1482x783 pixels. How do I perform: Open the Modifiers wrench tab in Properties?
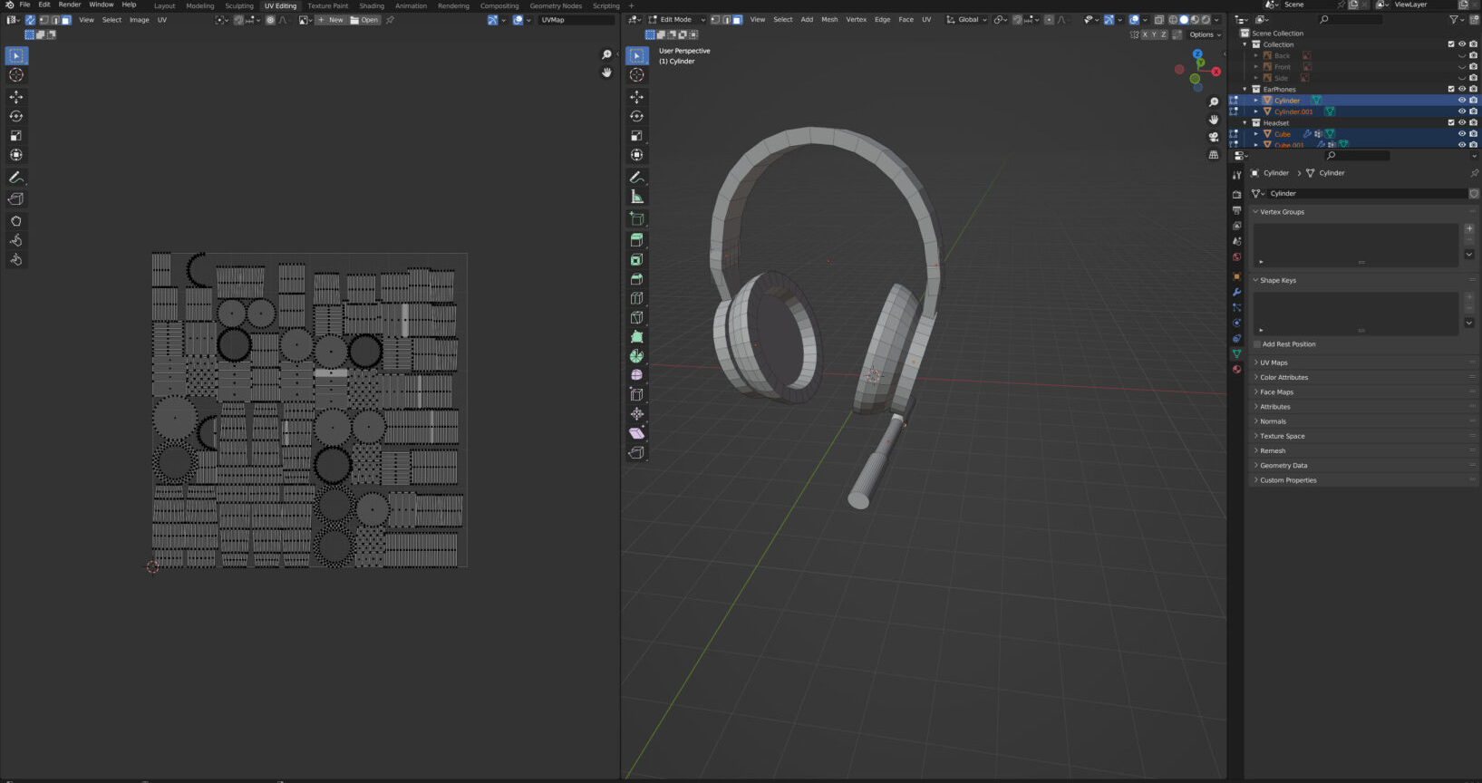pyautogui.click(x=1236, y=292)
